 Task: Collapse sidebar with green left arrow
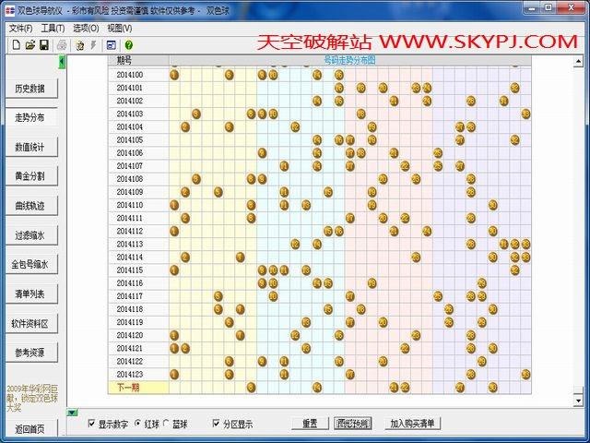(62, 62)
